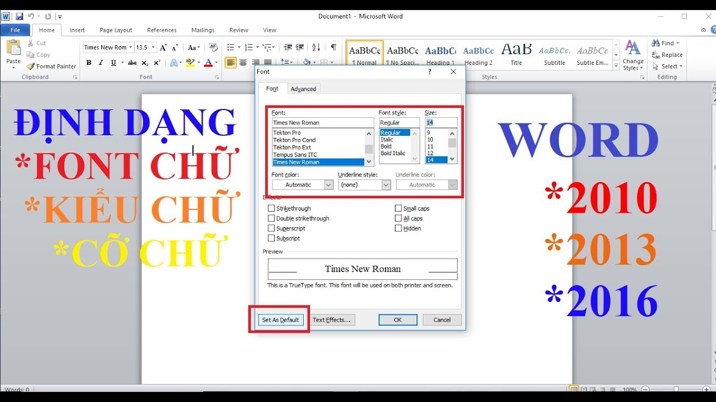Click the Shrink Font icon
The height and width of the screenshot is (402, 716).
click(x=175, y=47)
